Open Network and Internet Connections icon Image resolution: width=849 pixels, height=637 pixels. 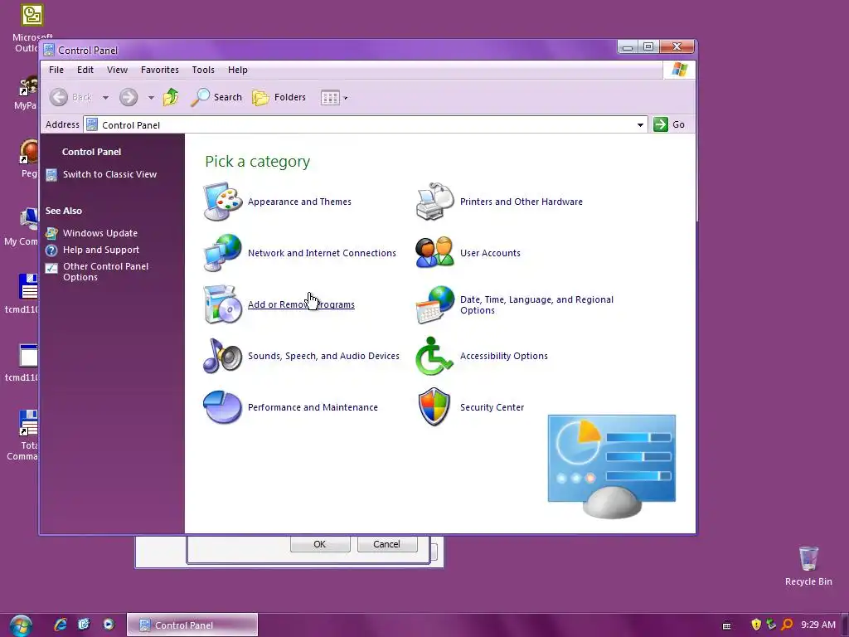coord(222,253)
